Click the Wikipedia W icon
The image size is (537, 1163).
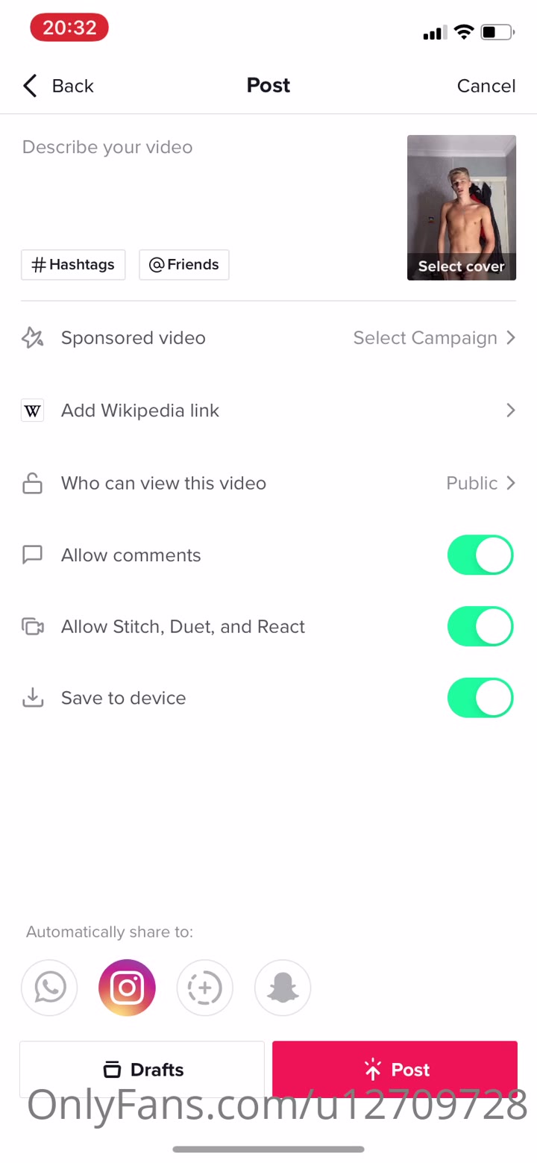(32, 411)
